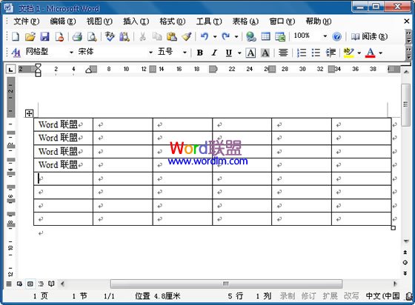The width and height of the screenshot is (415, 305).
Task: Open a file with folder icon
Action: pyautogui.click(x=30, y=36)
